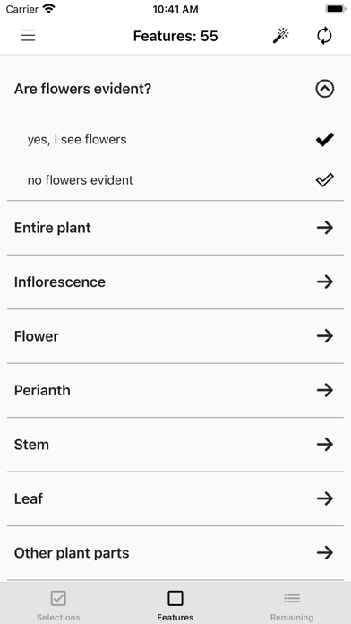Image resolution: width=351 pixels, height=624 pixels.
Task: Tap the Perianth row arrow
Action: coord(325,390)
